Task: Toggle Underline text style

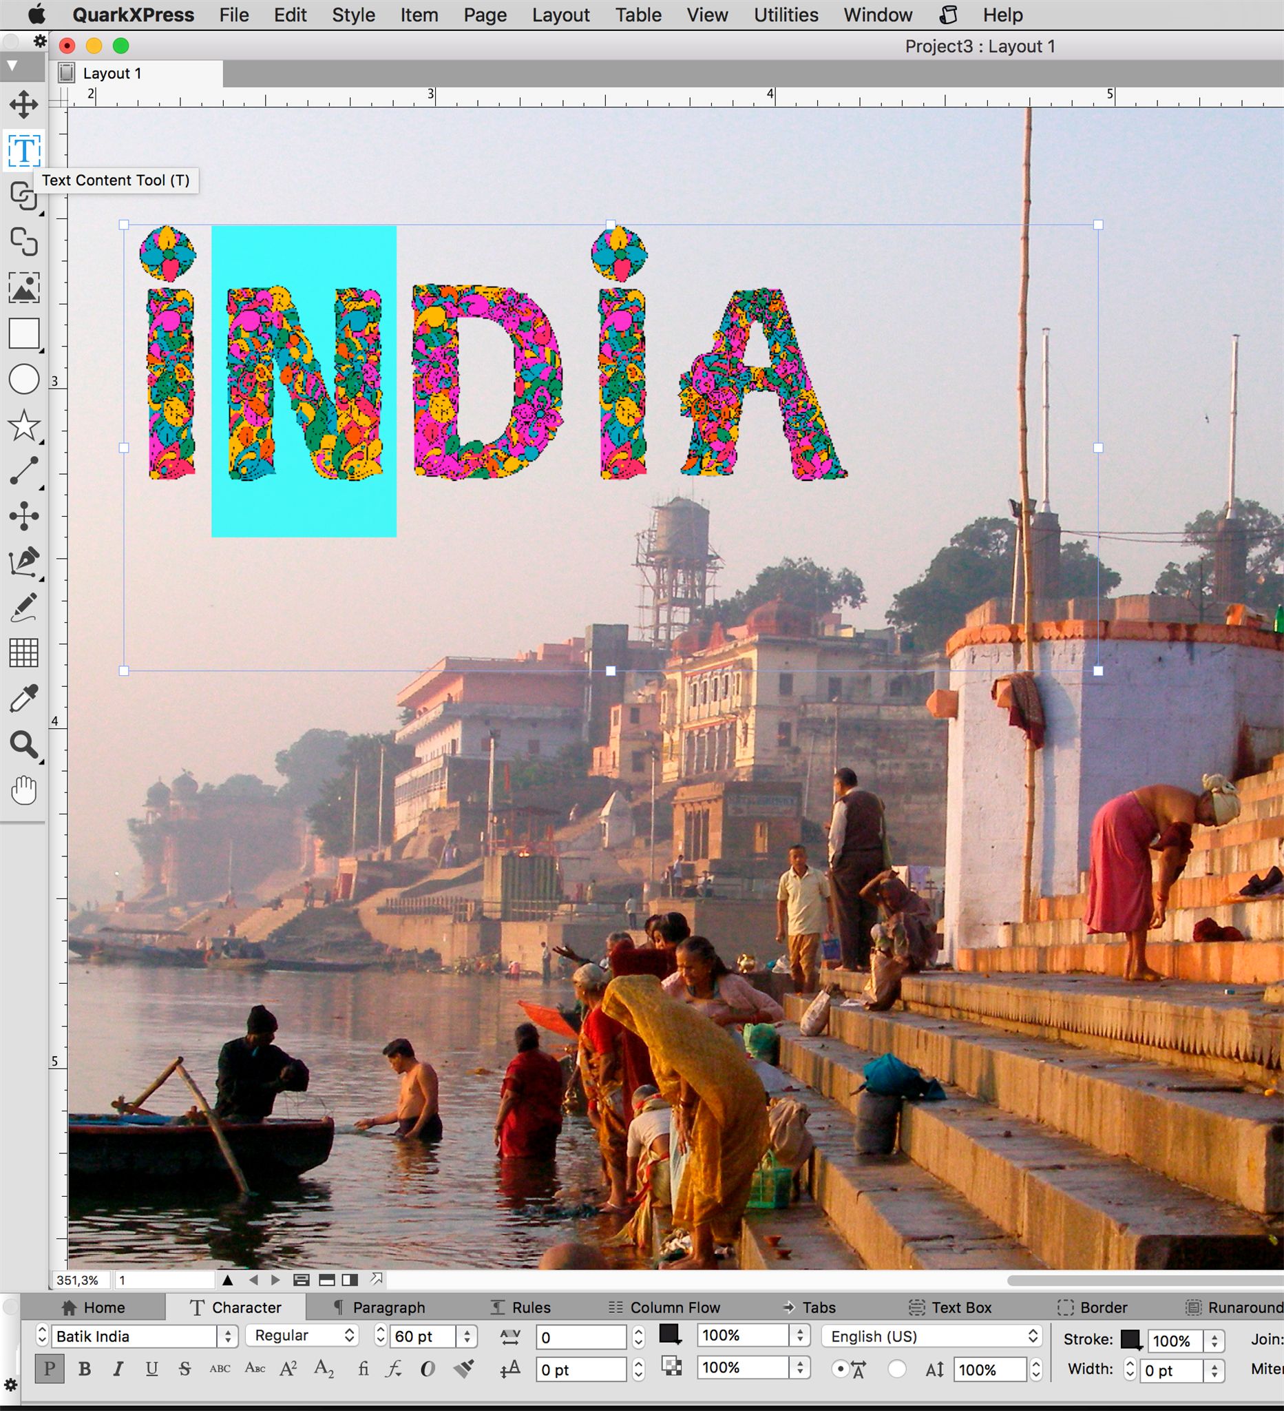Action: pyautogui.click(x=151, y=1368)
